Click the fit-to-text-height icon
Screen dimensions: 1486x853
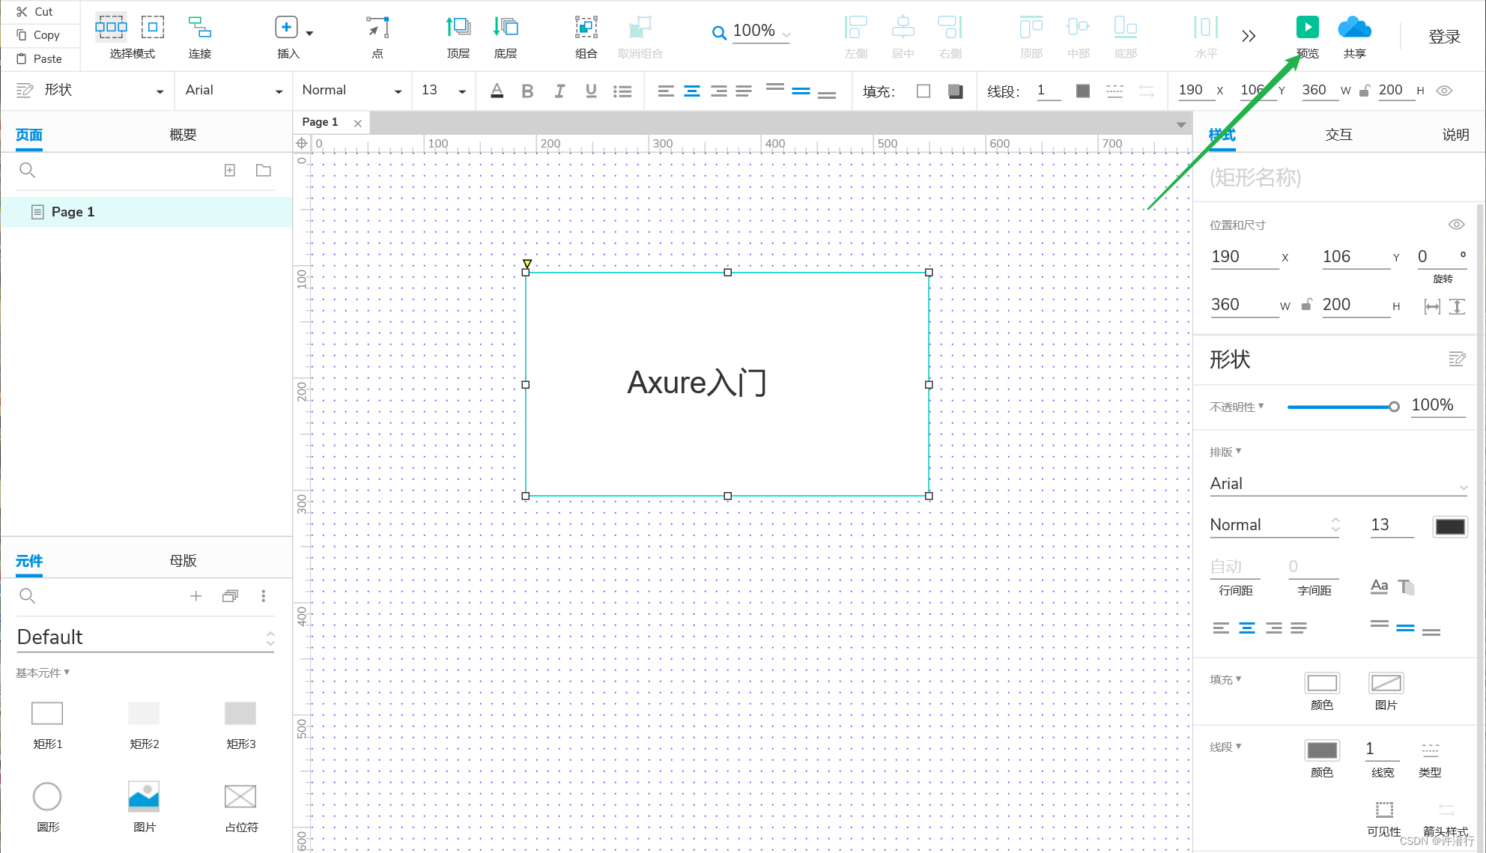(x=1457, y=306)
